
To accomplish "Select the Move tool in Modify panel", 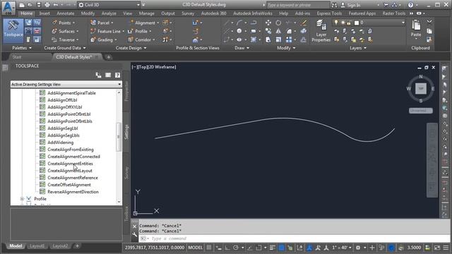I will pos(268,23).
